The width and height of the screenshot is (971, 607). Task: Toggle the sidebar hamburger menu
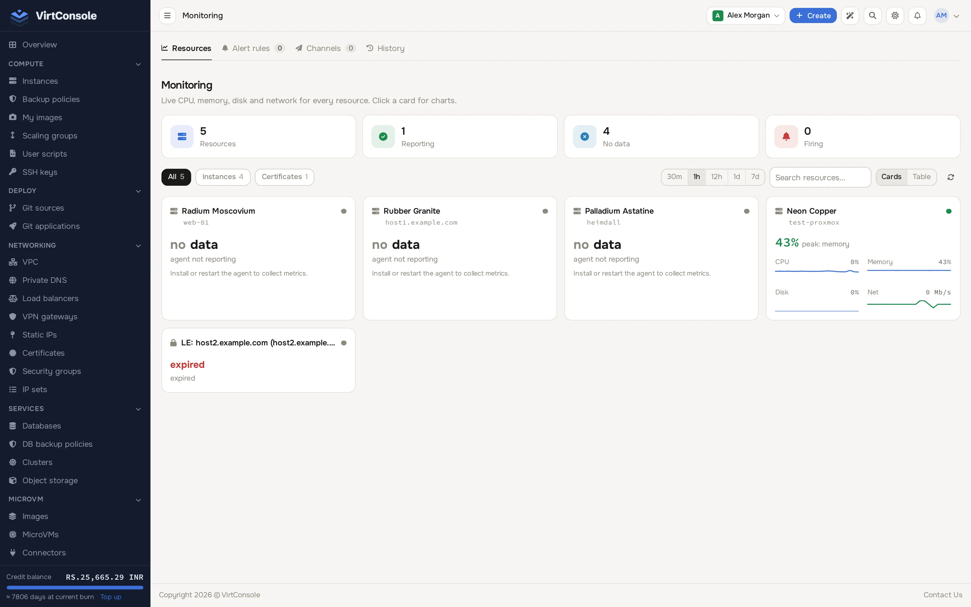[167, 16]
